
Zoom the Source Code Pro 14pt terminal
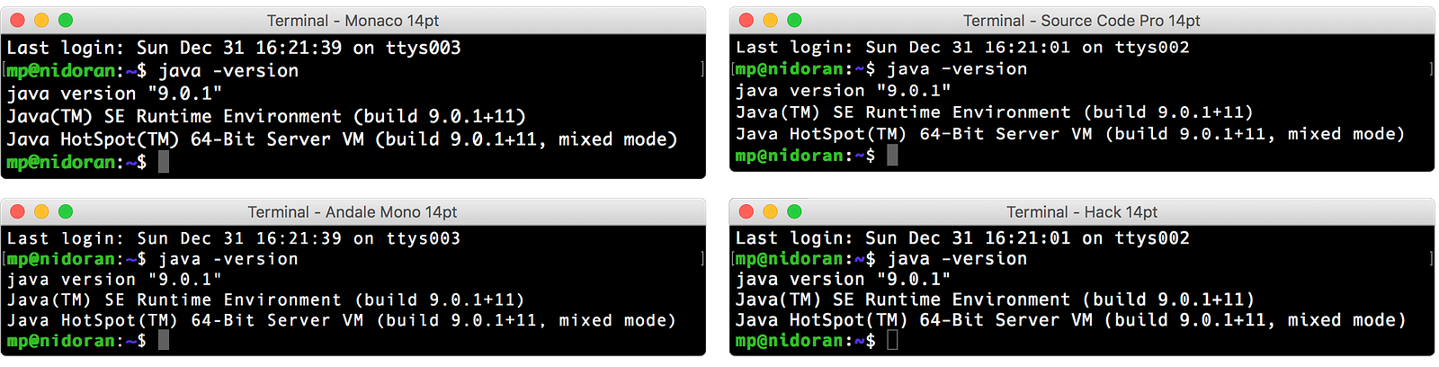click(x=794, y=20)
